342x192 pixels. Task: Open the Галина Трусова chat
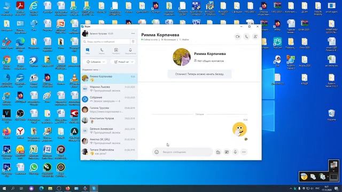point(109,109)
